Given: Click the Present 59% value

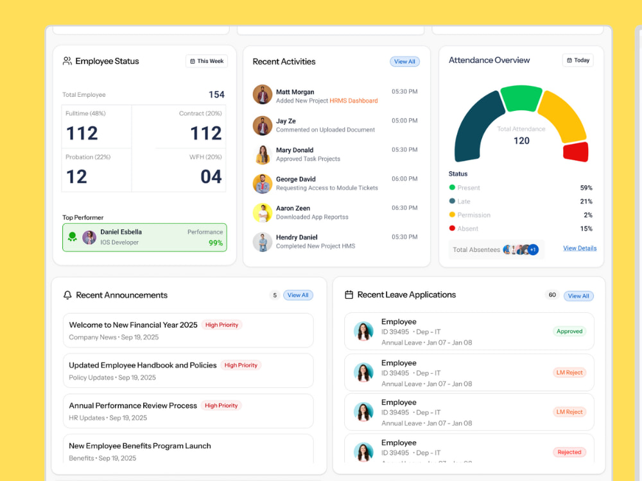Looking at the screenshot, I should pos(586,188).
